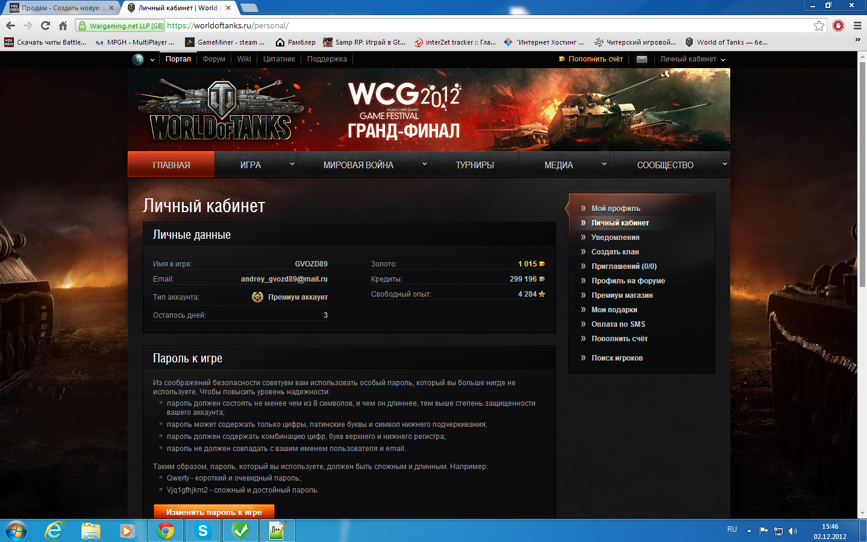The width and height of the screenshot is (867, 542).
Task: Select the Форум tab in the top bar
Action: click(x=214, y=59)
